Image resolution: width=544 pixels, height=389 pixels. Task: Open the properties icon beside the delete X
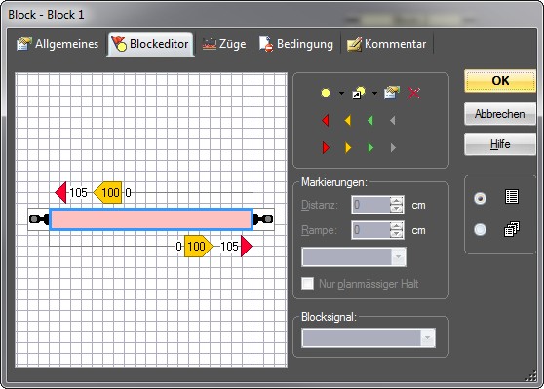click(392, 93)
